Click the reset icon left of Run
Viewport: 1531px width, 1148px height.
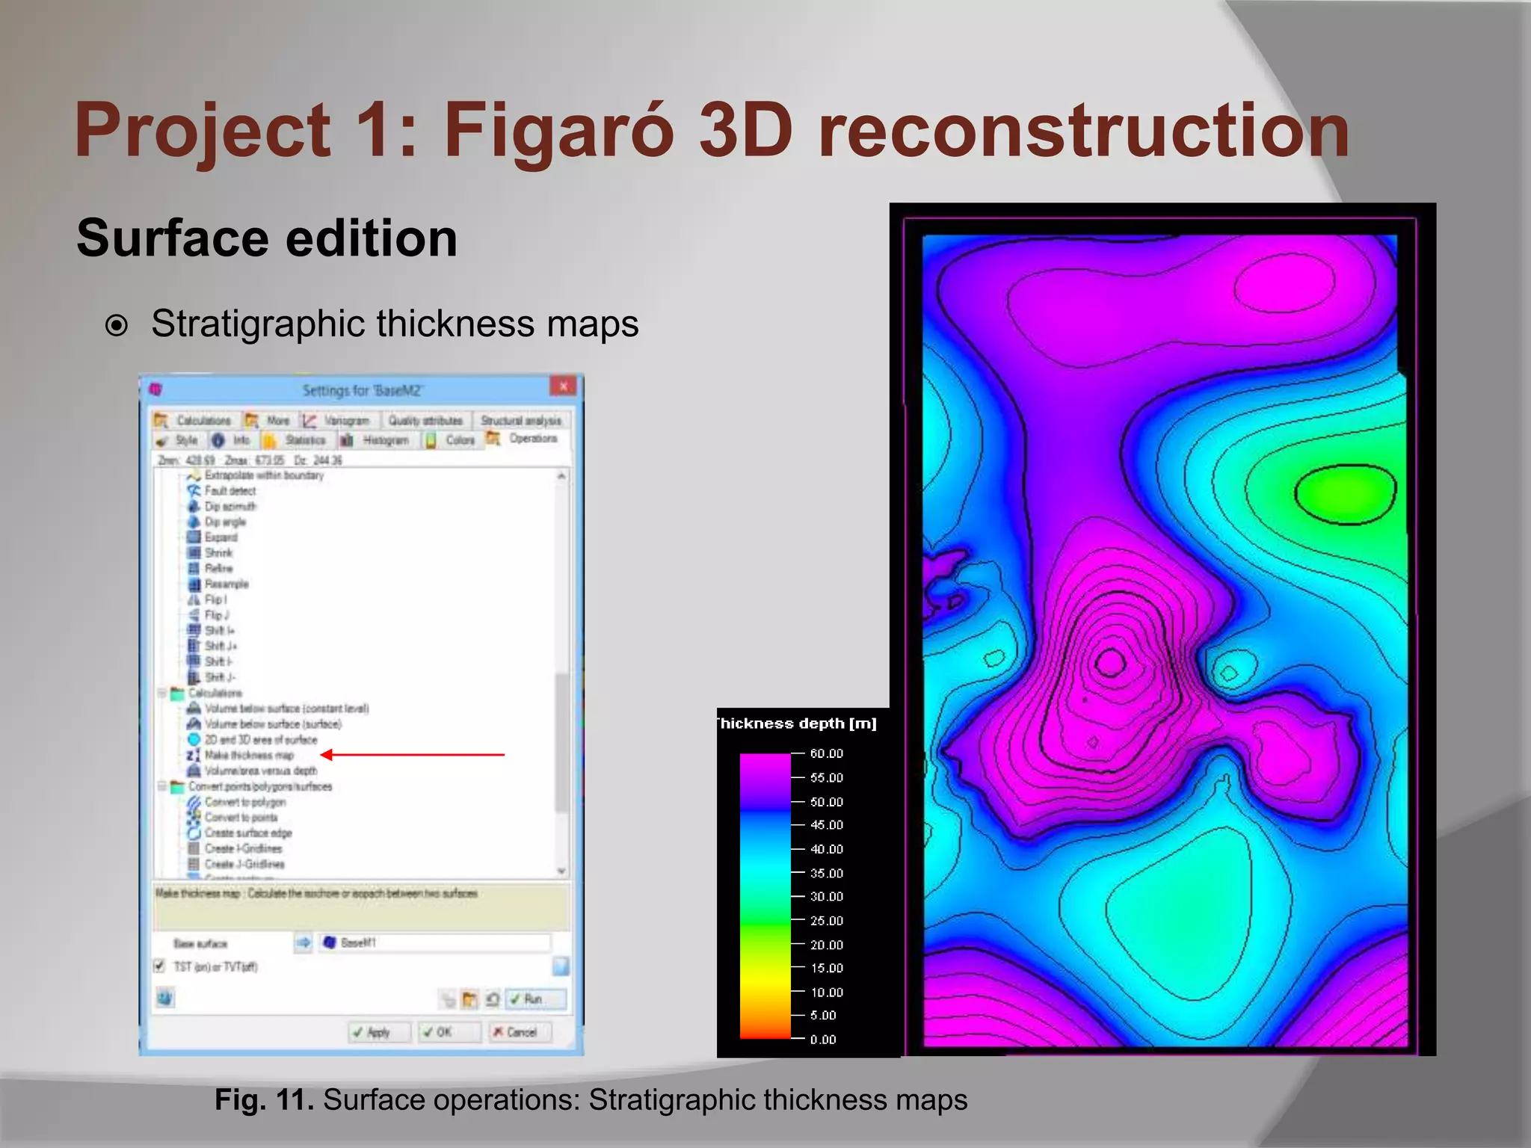click(493, 999)
